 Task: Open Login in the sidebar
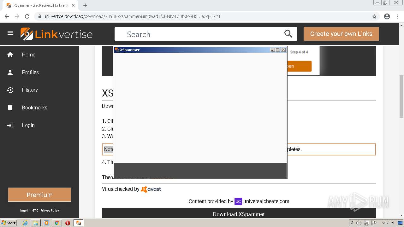28,125
